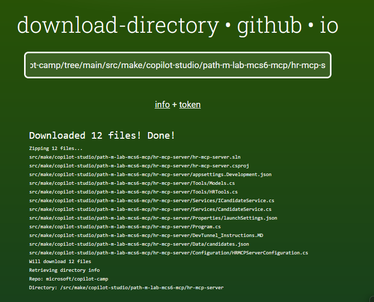Click the download-directory github io page title
The width and height of the screenshot is (374, 302).
point(177,26)
